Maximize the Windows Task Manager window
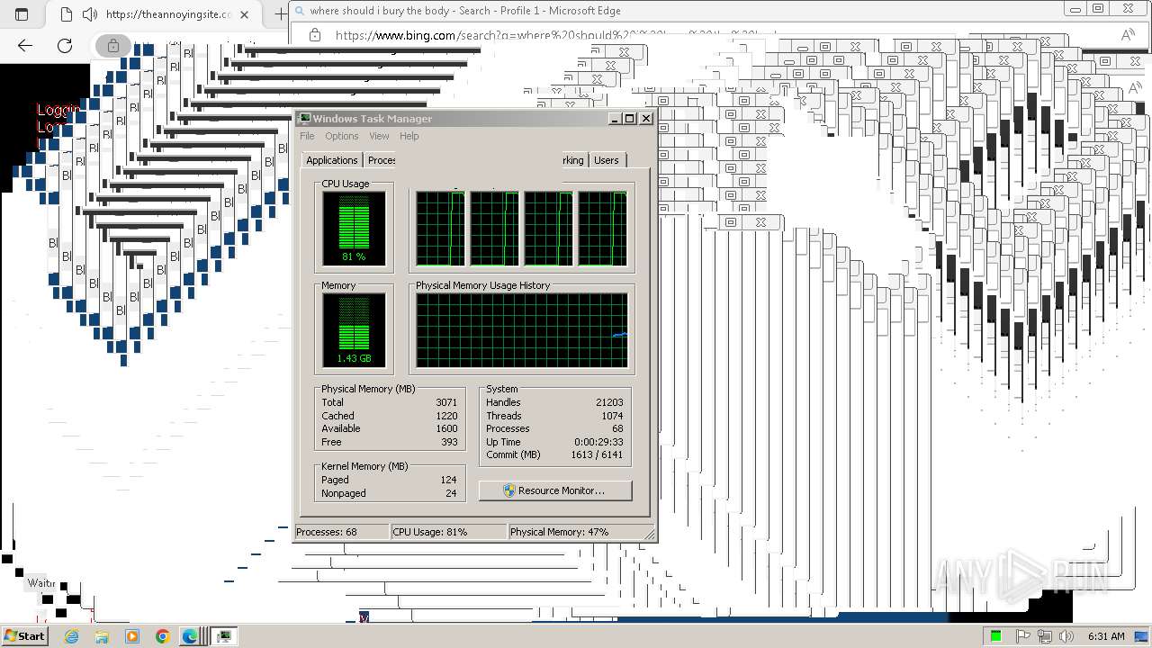The height and width of the screenshot is (648, 1152). (x=630, y=118)
